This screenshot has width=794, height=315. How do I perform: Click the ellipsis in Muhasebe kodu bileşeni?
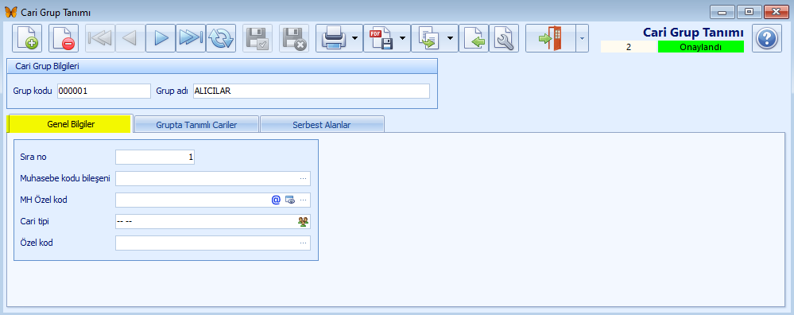coord(304,179)
